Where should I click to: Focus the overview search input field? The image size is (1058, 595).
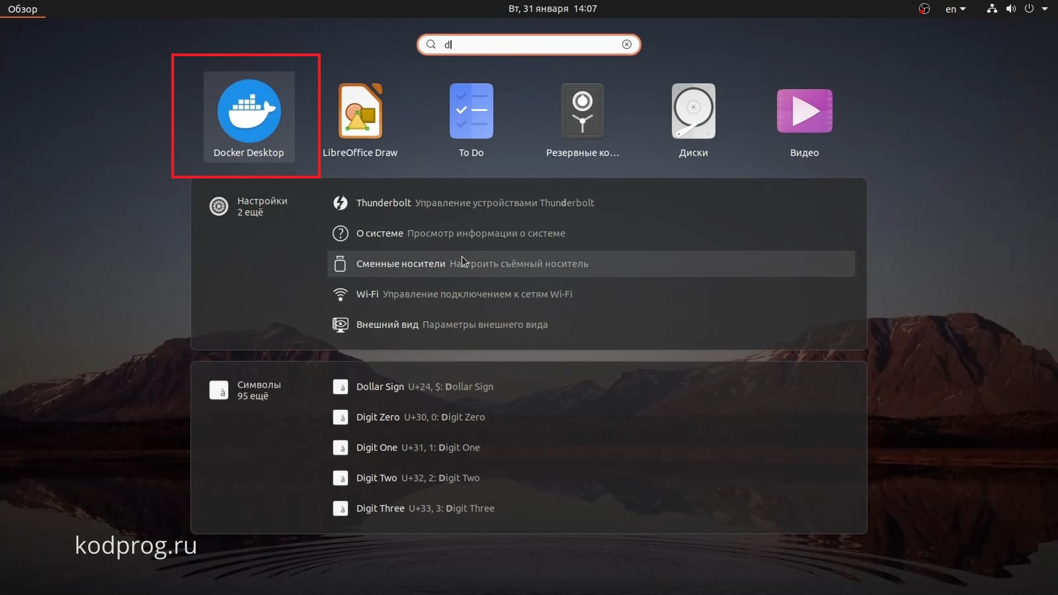click(528, 45)
